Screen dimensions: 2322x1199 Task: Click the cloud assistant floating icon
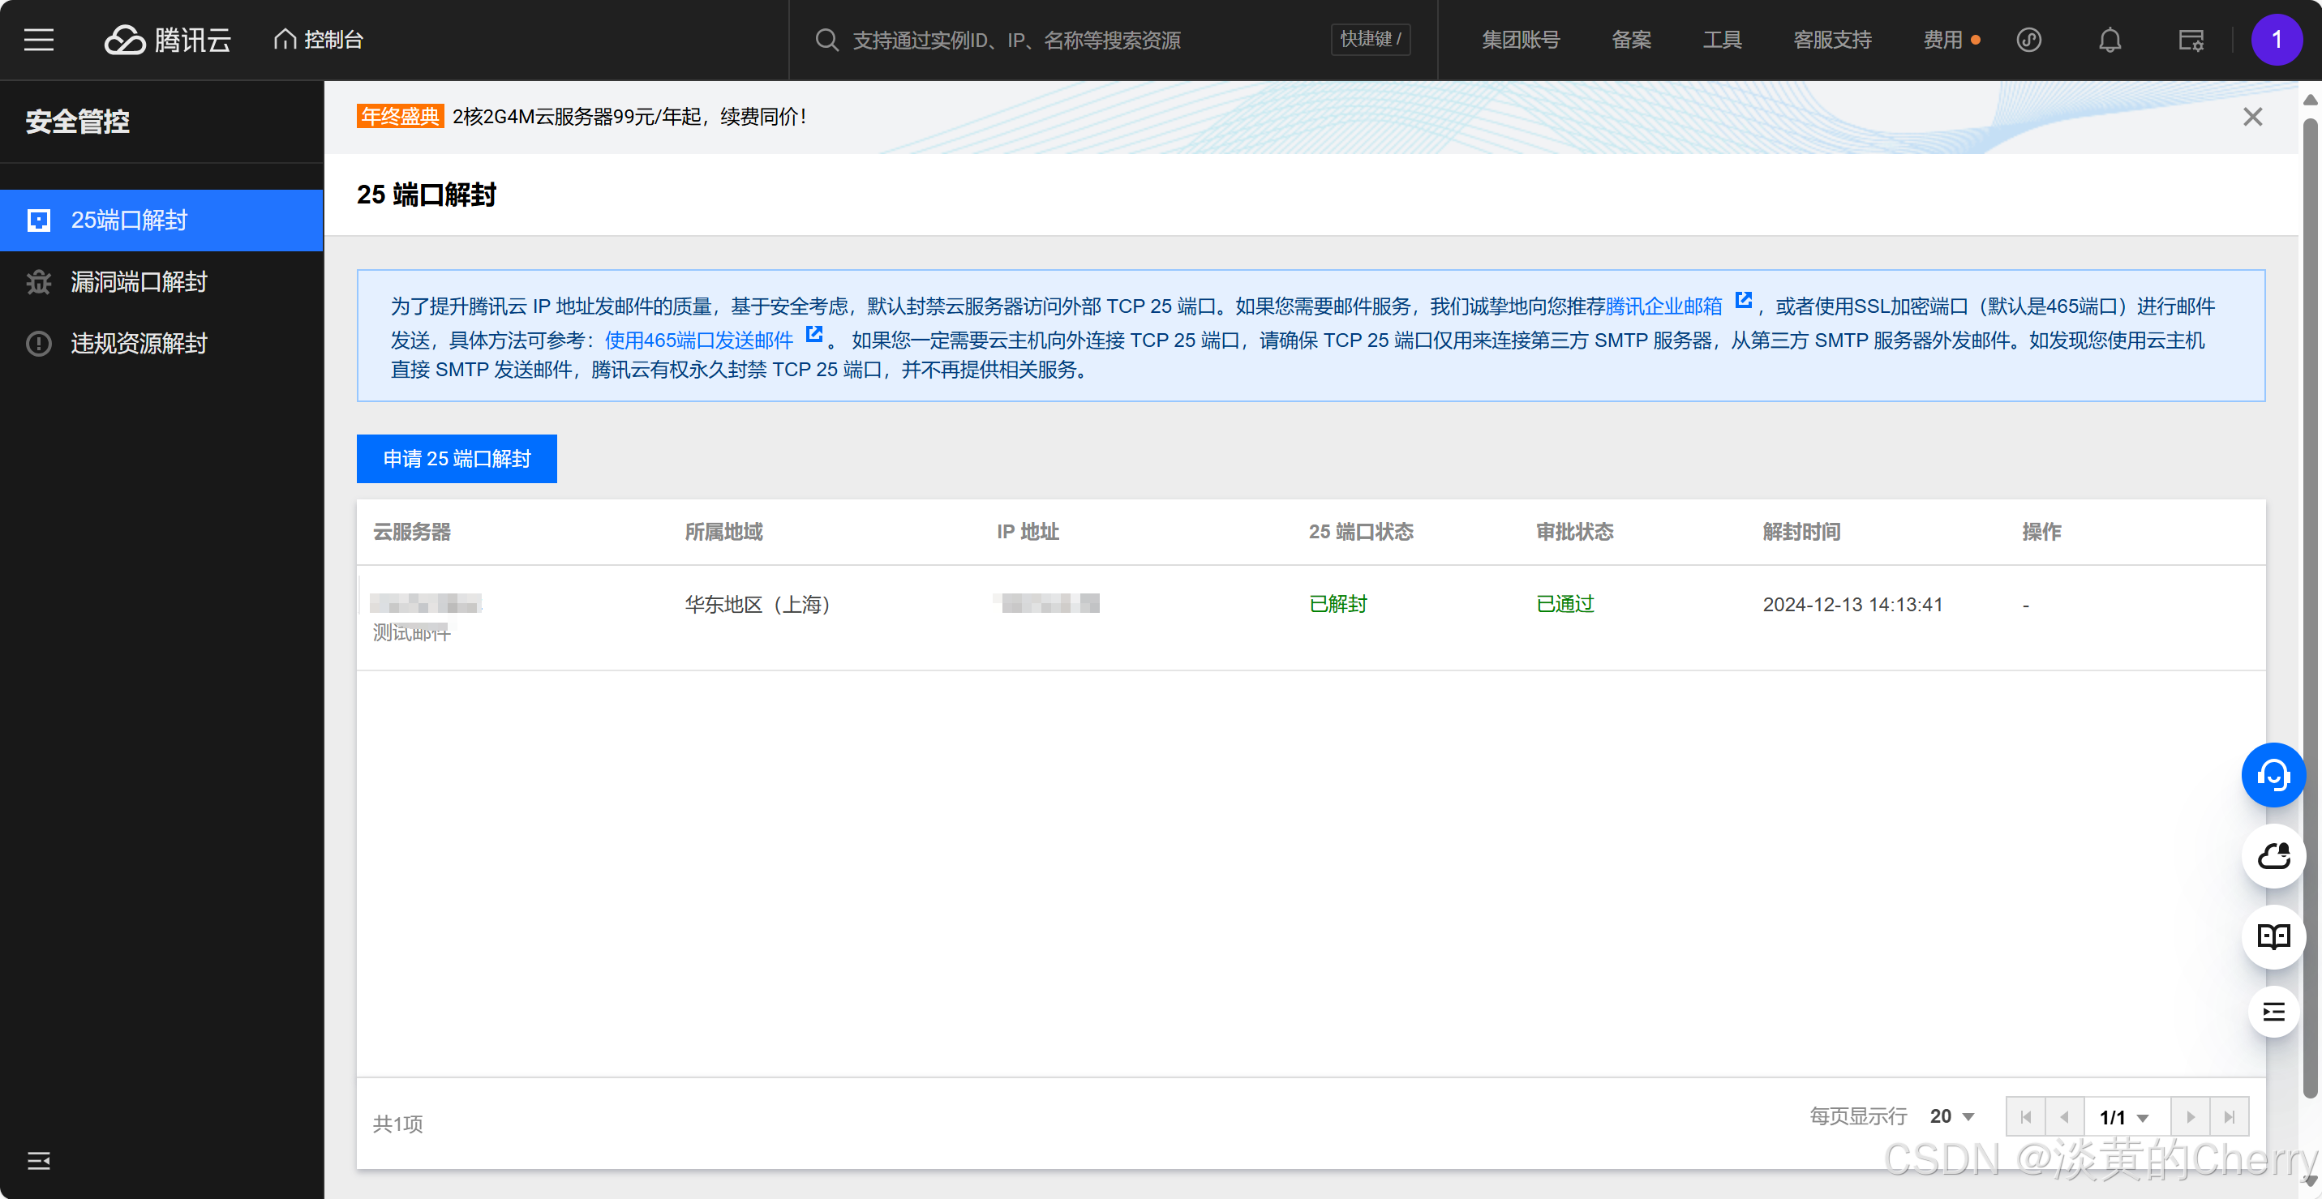[x=2273, y=856]
